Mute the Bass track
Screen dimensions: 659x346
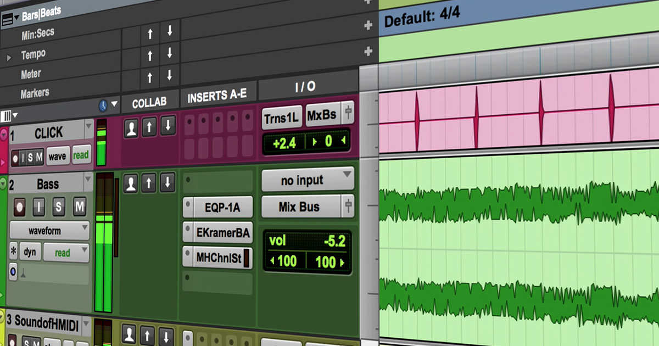tap(80, 207)
